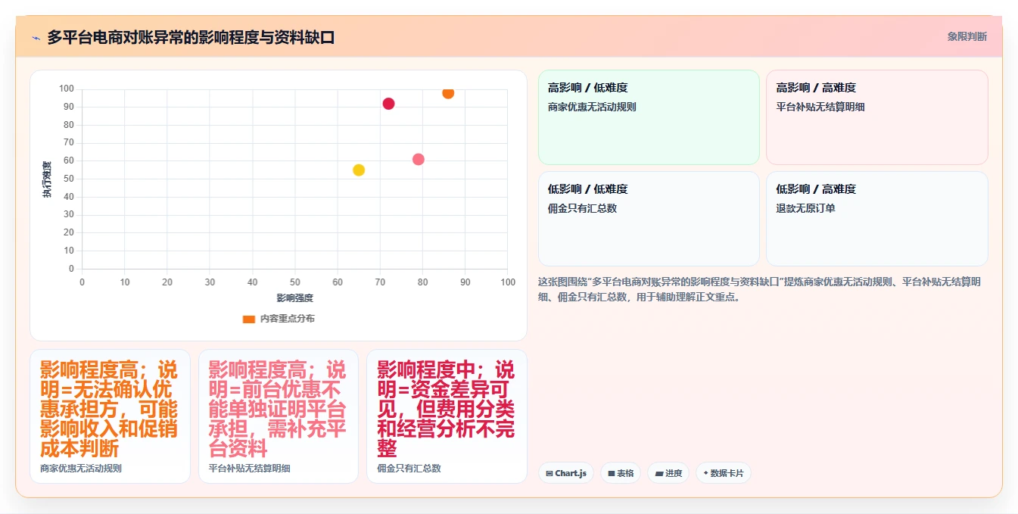Click the sparkle icon in the 数据卡片 chip
This screenshot has height=514, width=1018.
[706, 474]
